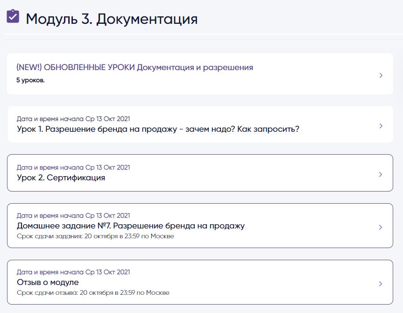The image size is (403, 313).
Task: Click the homework deadline text 'Срок сдачи задания'
Action: tap(95, 236)
